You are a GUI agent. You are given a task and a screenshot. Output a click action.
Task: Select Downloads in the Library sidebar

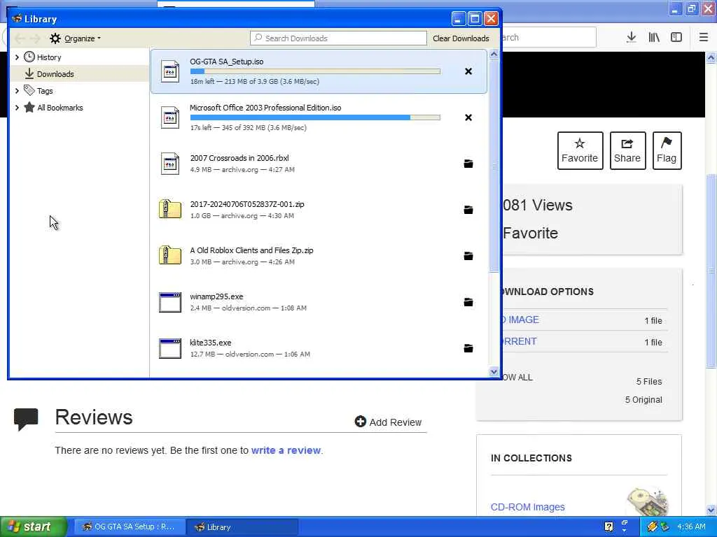[55, 74]
